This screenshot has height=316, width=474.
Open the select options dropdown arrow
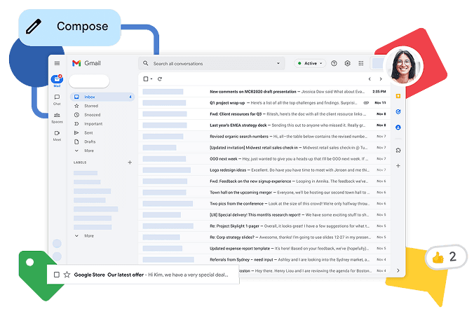point(151,79)
